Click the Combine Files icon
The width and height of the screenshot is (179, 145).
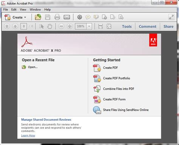pos(97,89)
